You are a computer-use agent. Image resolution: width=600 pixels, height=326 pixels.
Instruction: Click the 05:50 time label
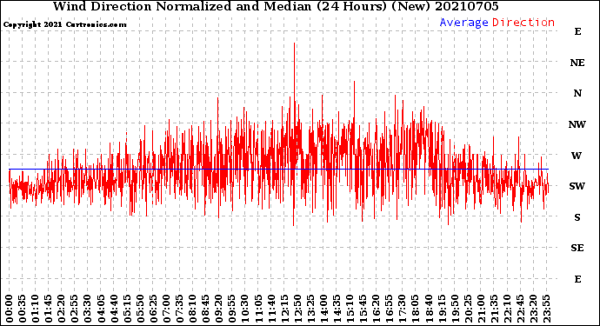(140, 309)
